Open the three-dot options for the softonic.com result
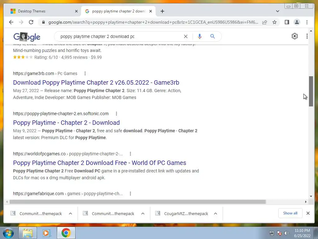 (116, 114)
